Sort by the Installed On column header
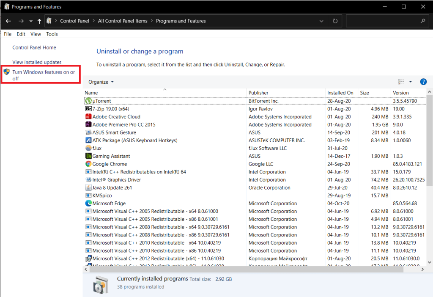 342,93
